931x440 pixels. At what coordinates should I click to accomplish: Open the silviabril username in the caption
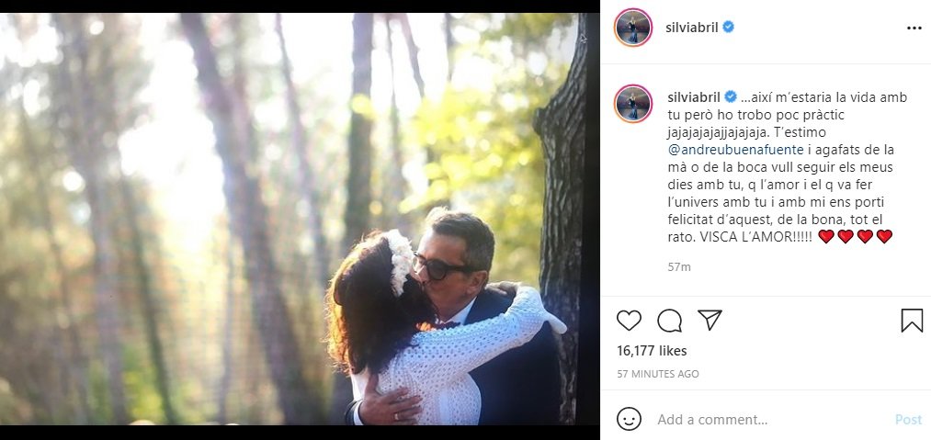point(695,96)
